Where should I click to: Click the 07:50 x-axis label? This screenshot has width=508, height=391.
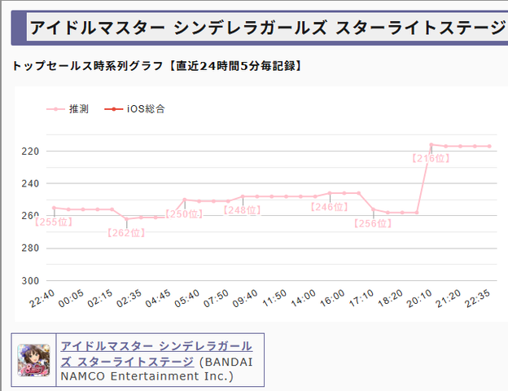click(x=216, y=298)
